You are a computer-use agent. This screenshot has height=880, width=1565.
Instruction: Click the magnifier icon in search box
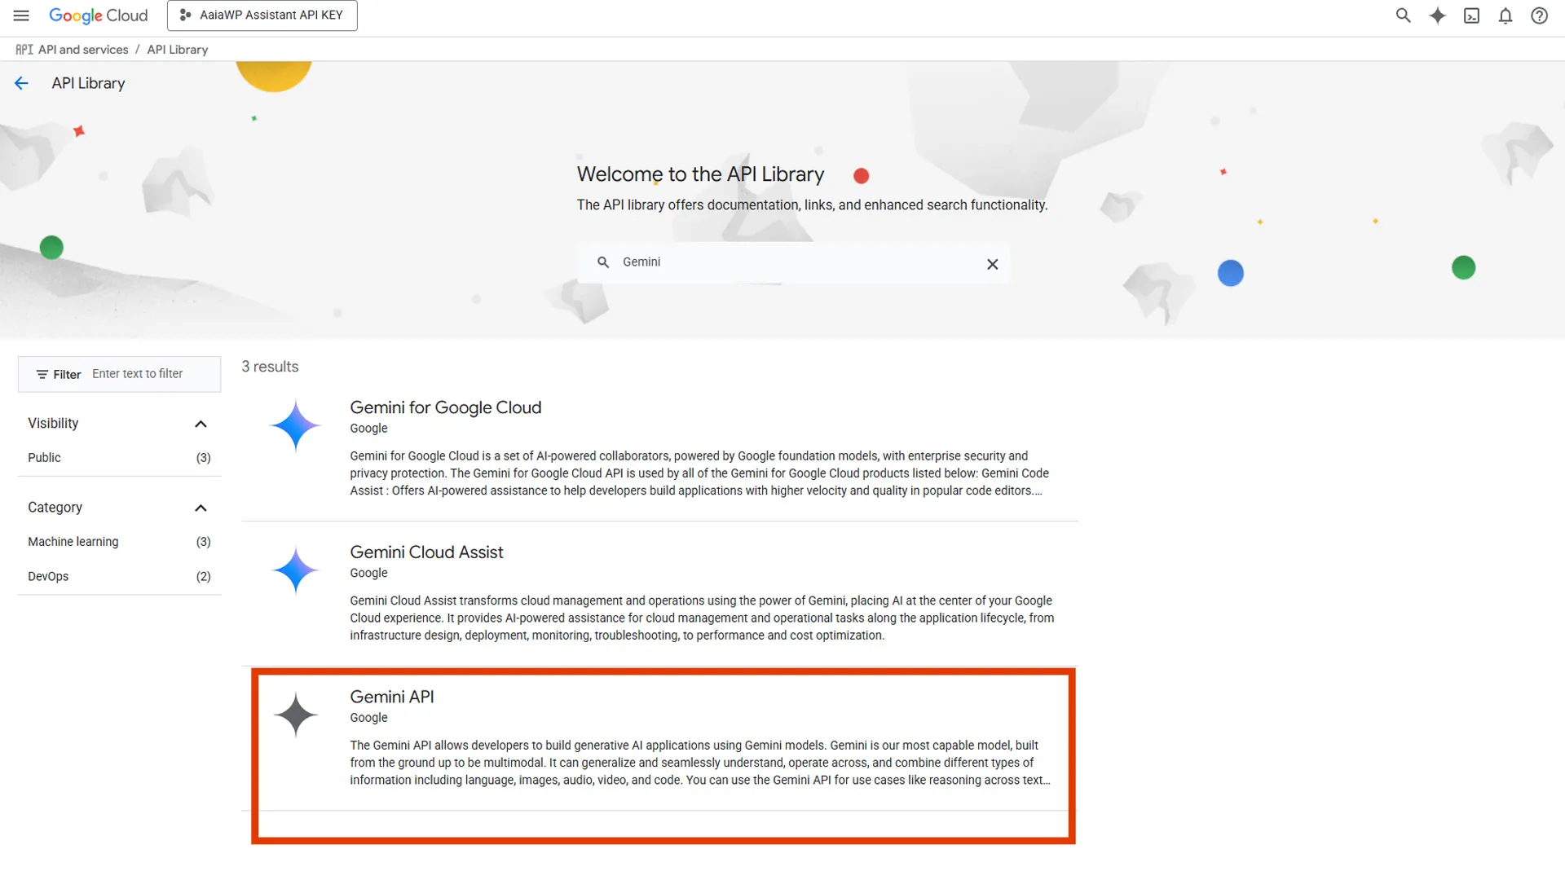(603, 262)
